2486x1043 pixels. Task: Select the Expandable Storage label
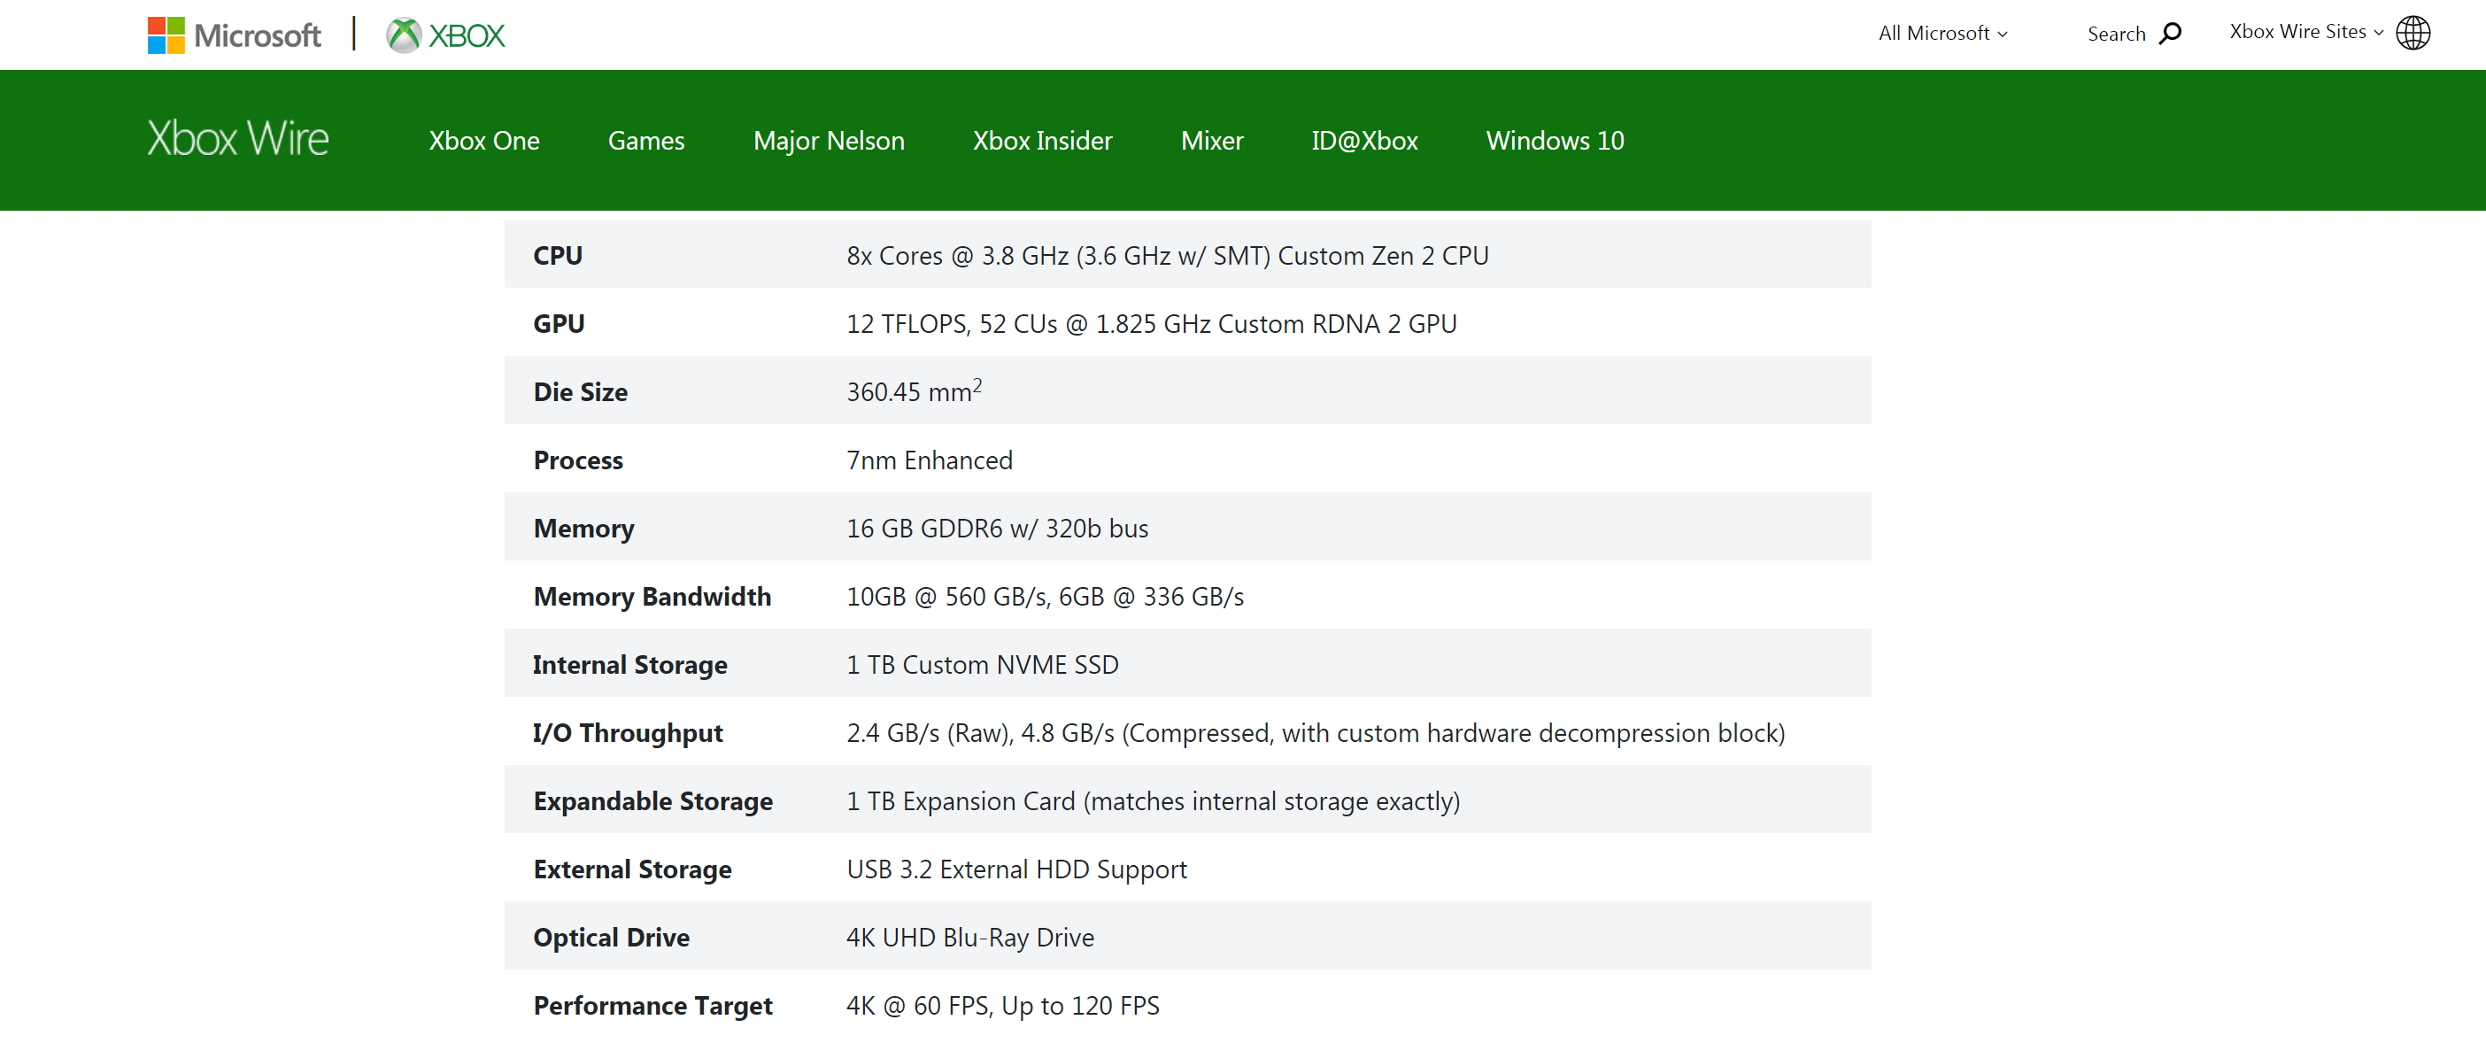653,802
